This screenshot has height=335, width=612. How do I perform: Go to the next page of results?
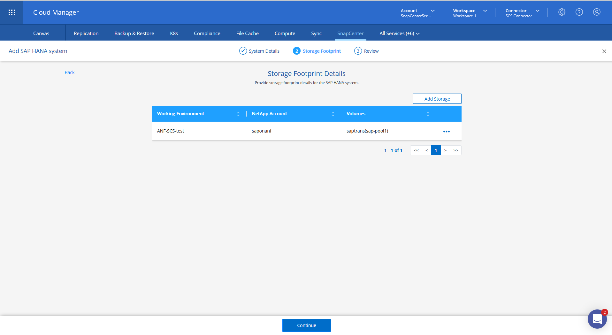point(445,150)
